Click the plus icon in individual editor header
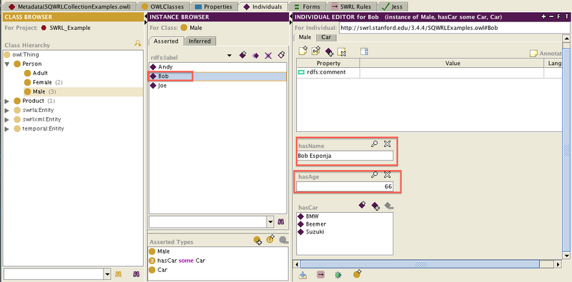 click(x=543, y=16)
